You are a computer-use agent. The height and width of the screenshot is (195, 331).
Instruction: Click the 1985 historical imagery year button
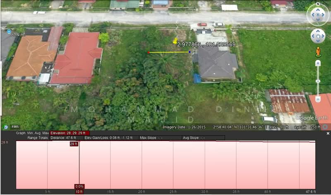pyautogui.click(x=15, y=127)
